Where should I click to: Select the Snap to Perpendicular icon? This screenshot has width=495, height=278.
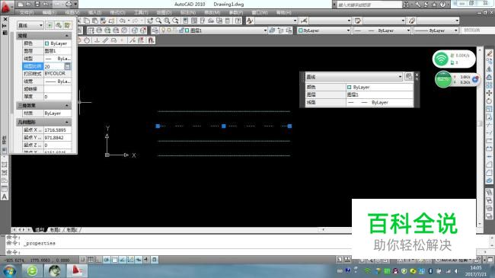97,40
